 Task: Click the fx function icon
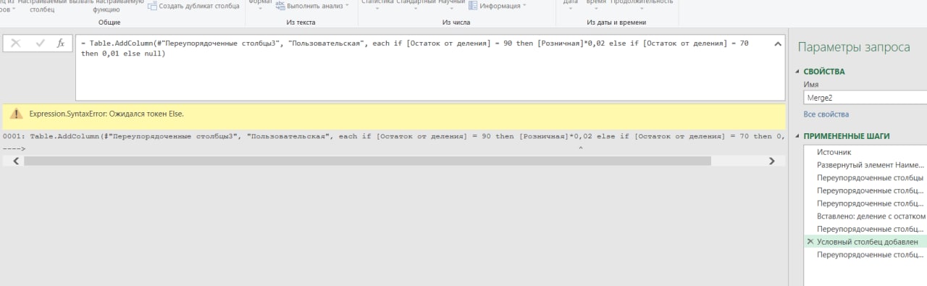pos(61,43)
